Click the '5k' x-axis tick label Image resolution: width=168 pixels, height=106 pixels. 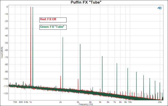100,102
